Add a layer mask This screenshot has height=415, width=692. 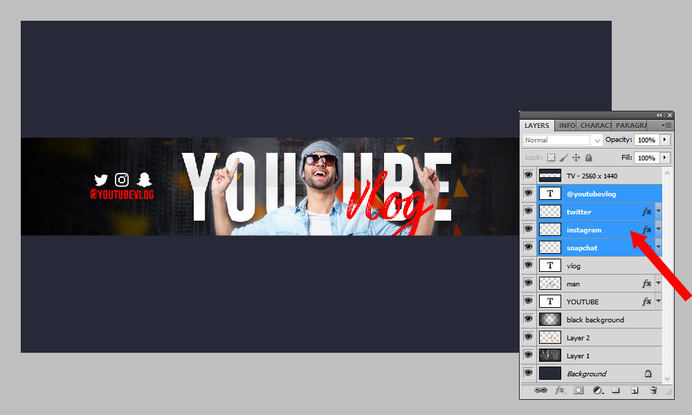coord(578,390)
